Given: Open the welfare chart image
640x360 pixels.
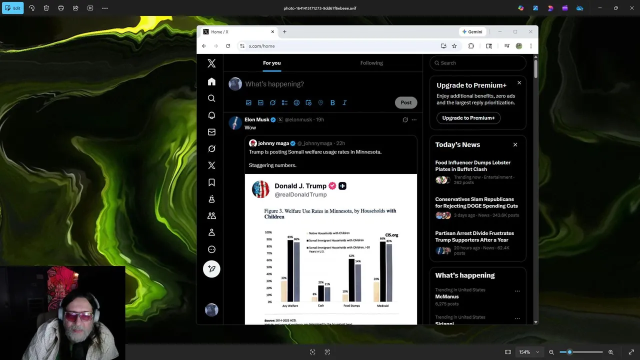Looking at the screenshot, I should tap(330, 249).
